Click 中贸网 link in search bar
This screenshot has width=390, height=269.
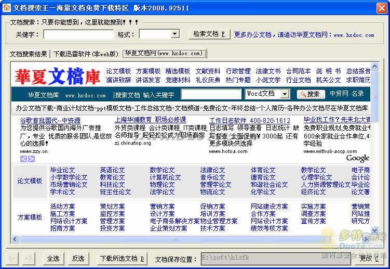click(x=339, y=94)
